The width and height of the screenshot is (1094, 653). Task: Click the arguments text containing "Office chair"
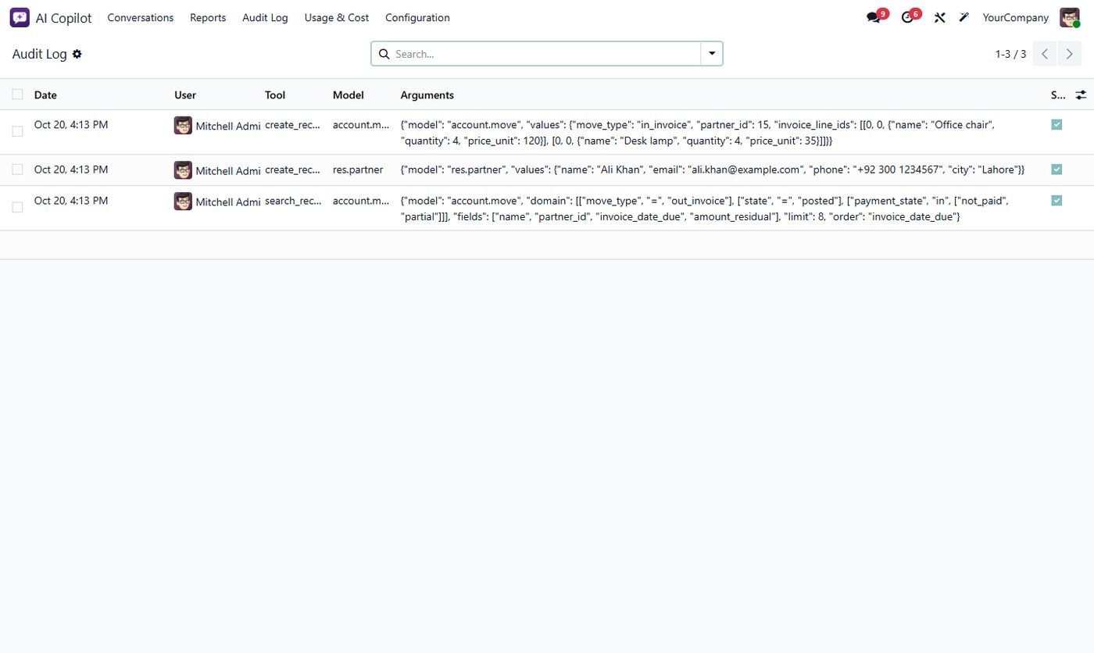[x=698, y=133]
